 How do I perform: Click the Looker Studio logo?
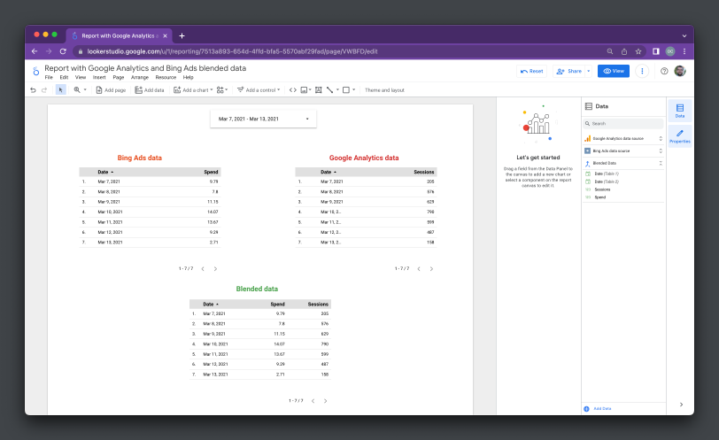coord(35,71)
